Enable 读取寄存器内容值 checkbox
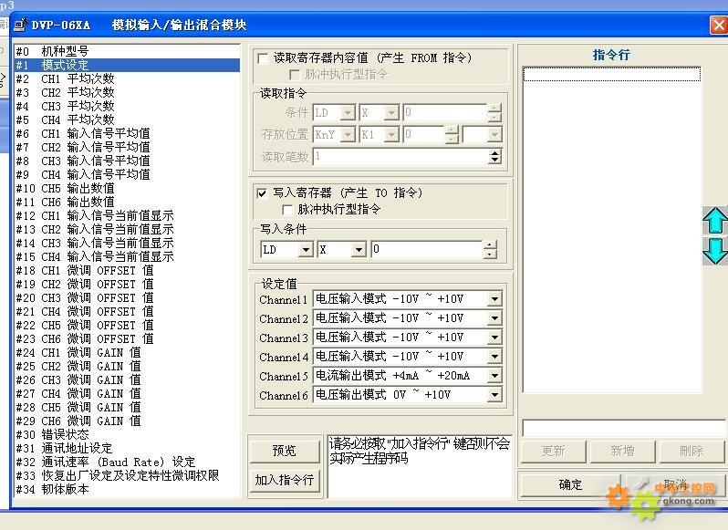This screenshot has width=728, height=530. pyautogui.click(x=264, y=58)
